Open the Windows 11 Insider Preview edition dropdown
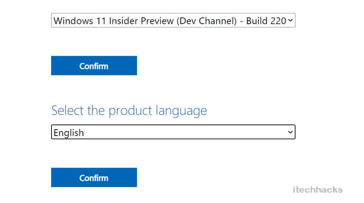 pos(173,21)
